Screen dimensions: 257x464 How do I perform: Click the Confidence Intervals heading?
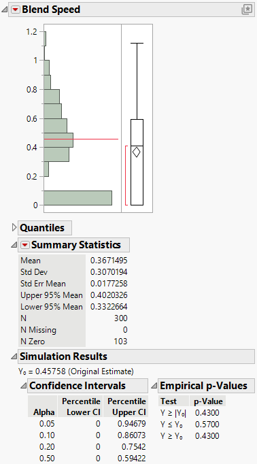78,386
